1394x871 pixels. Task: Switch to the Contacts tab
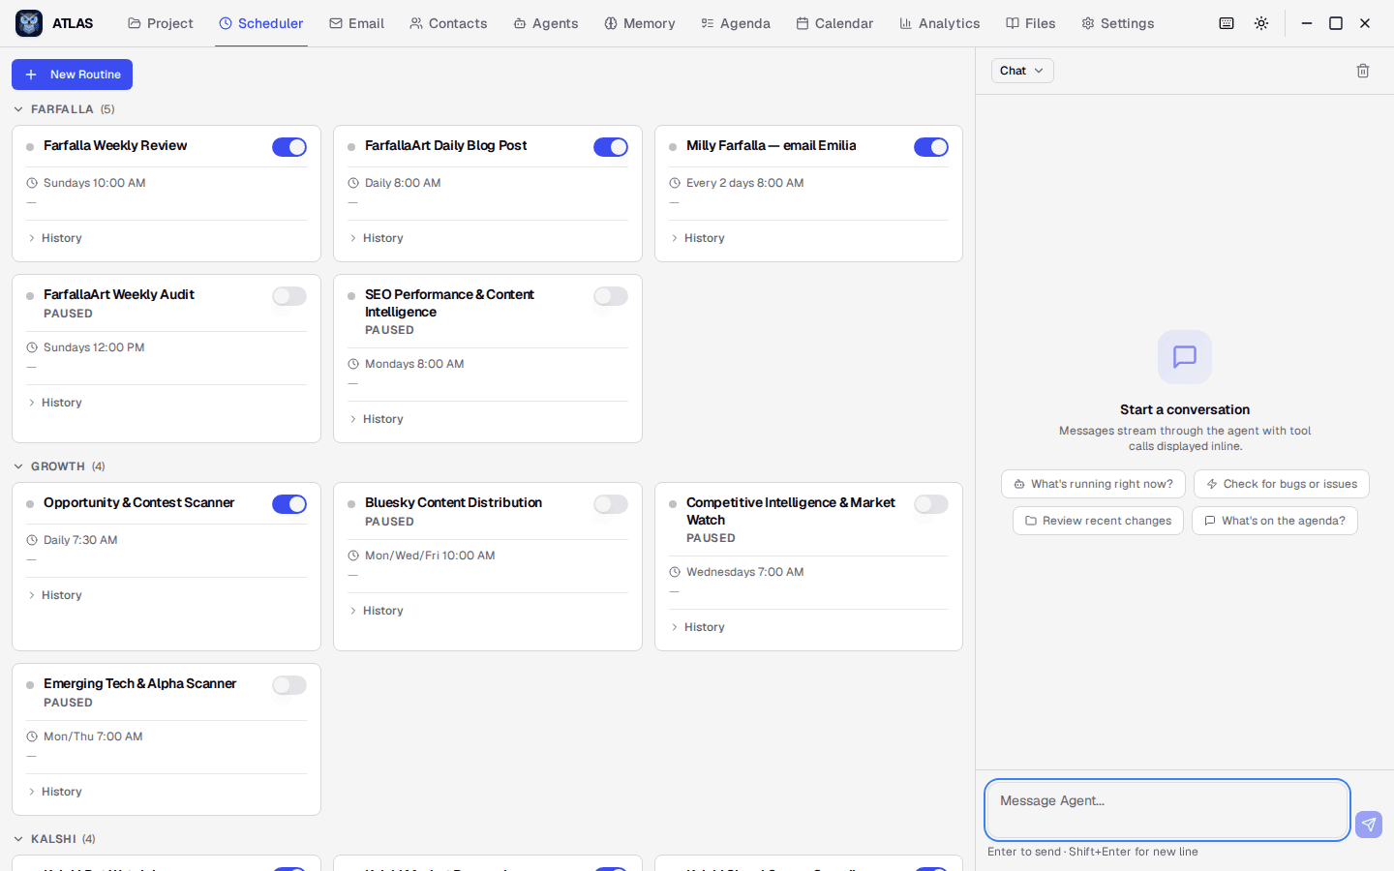click(448, 23)
